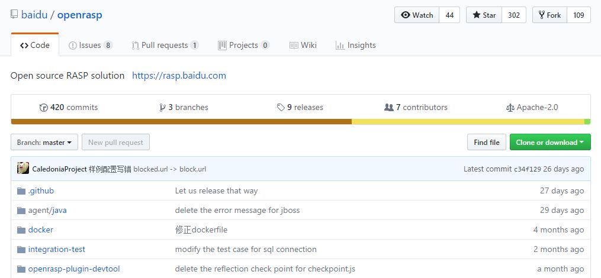Click the repository book icon beside baidu
Screen dimensions: 601x278
point(14,15)
